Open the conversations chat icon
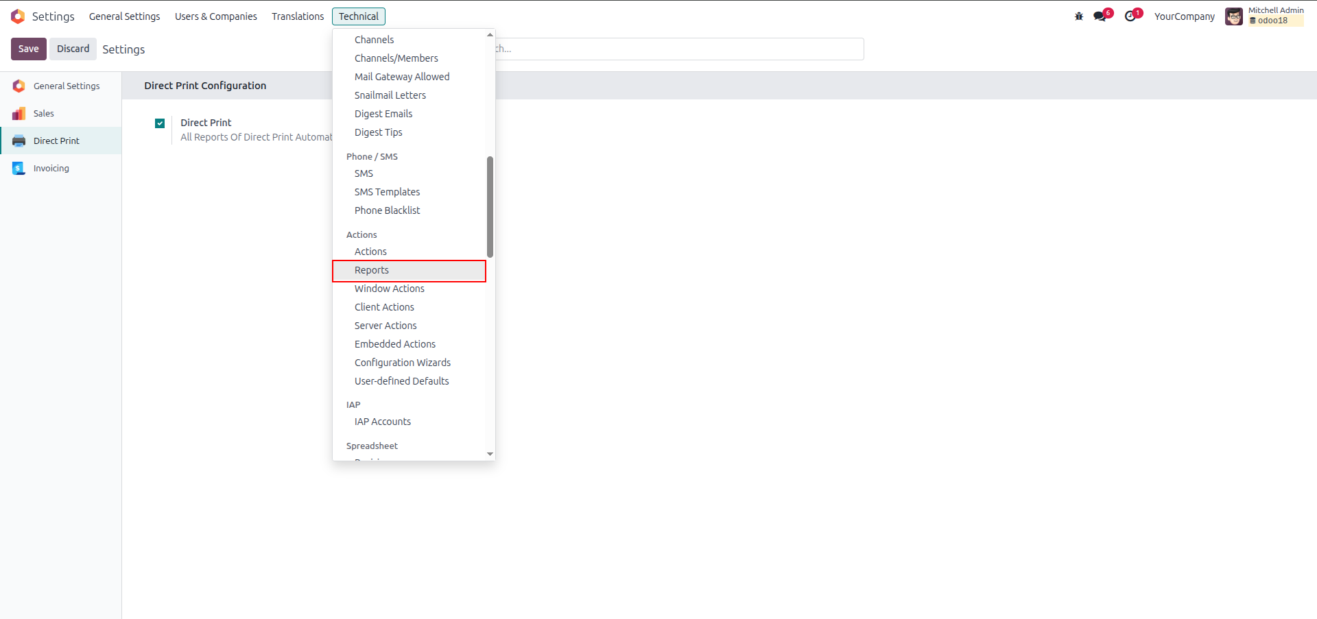 coord(1100,16)
